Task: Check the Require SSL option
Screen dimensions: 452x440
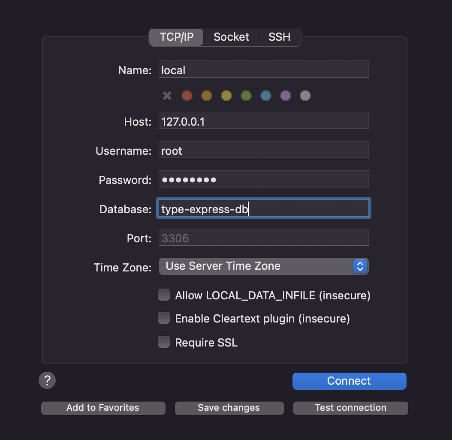Action: pos(164,342)
